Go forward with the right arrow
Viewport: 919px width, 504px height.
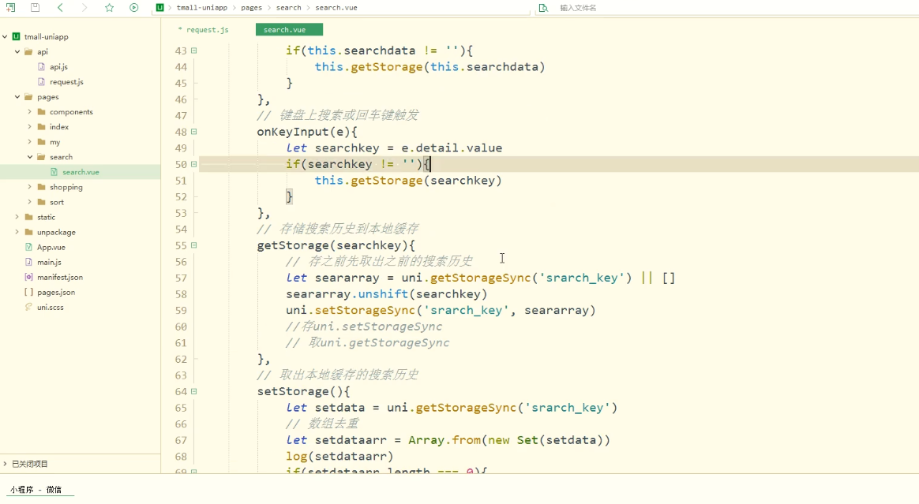84,8
